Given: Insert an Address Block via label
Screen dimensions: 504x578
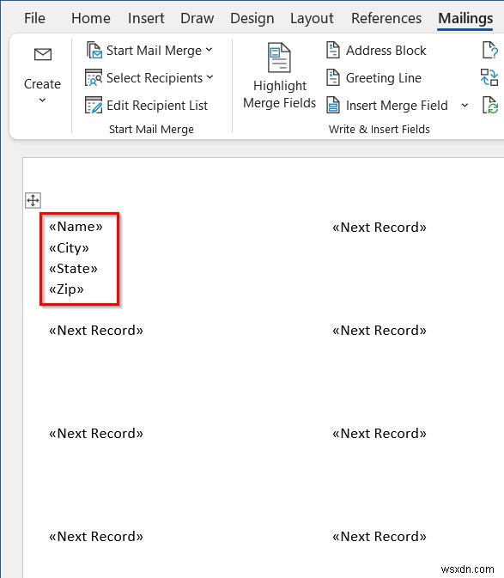Looking at the screenshot, I should 386,51.
